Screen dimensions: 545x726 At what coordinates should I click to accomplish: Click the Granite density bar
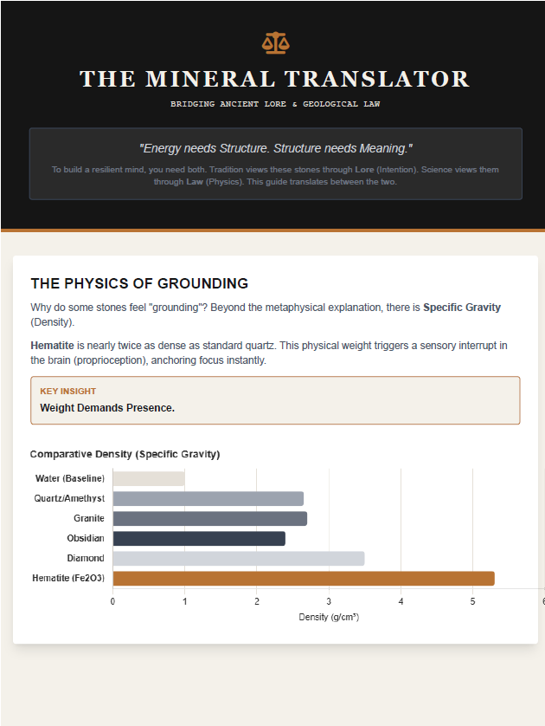click(209, 519)
